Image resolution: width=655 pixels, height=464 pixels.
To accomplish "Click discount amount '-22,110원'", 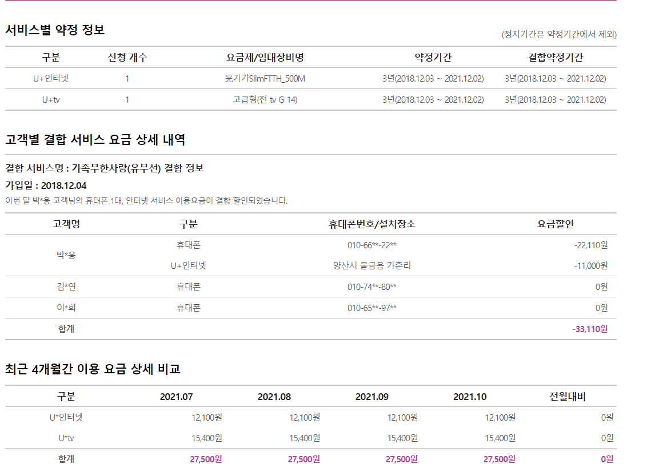I will (590, 245).
